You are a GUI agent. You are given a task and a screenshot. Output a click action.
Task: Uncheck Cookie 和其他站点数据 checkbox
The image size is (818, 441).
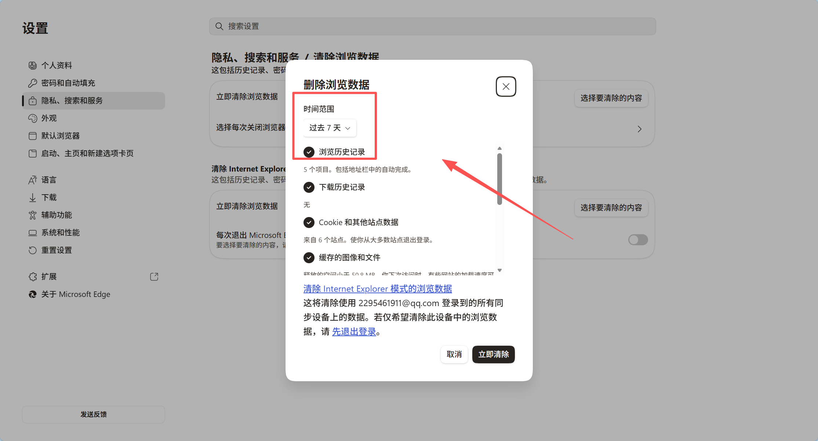309,222
